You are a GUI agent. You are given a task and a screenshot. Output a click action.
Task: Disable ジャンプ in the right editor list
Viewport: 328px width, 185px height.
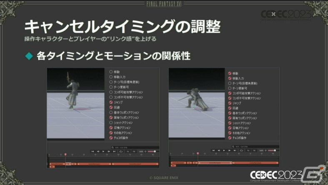pos(230,103)
